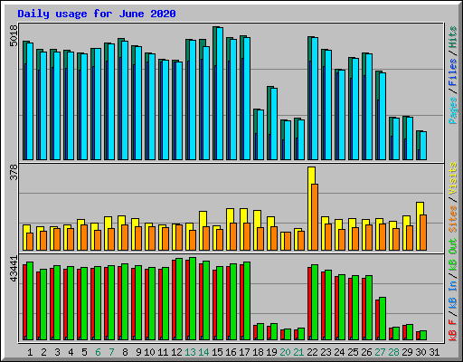This screenshot has width=463, height=362.
Task: Click the 'Daily usage for June 2020' title
Action: (x=97, y=14)
